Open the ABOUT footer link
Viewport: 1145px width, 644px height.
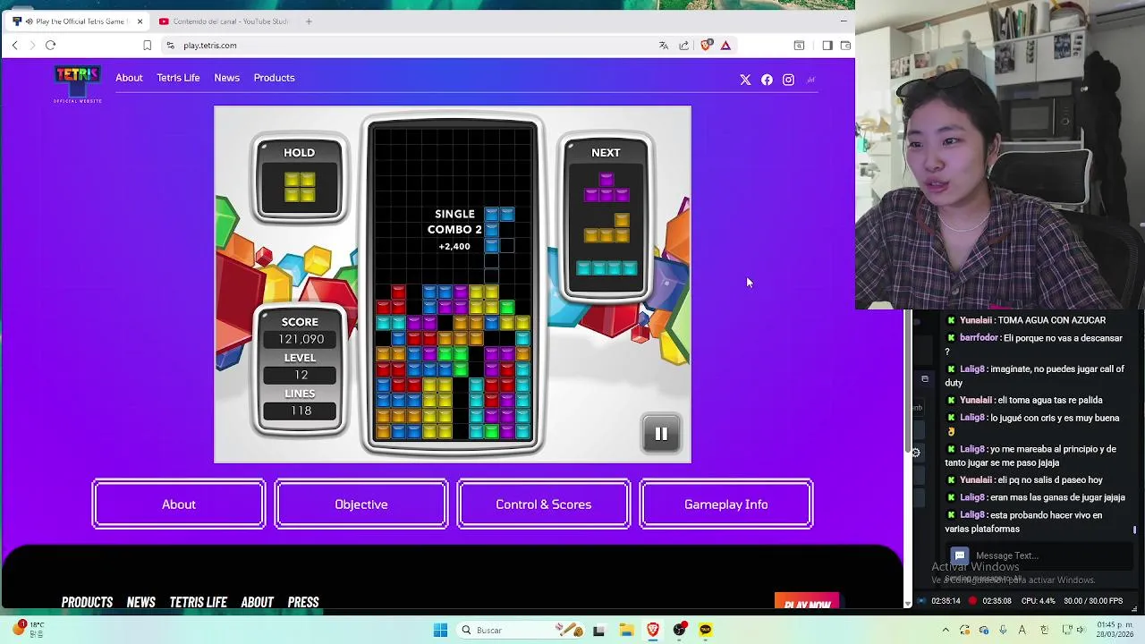[257, 602]
